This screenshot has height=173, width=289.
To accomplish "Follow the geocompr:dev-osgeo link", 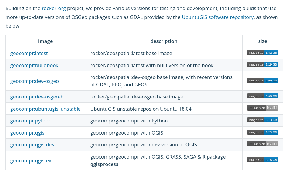I will (x=34, y=81).
